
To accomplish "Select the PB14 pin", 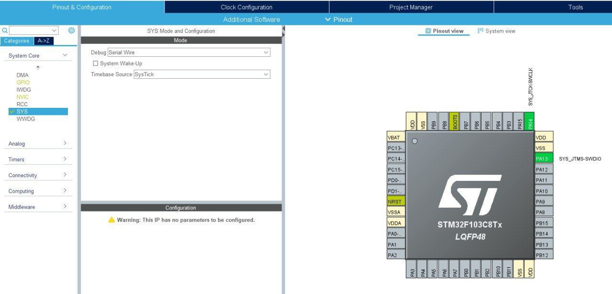I will pos(544,233).
